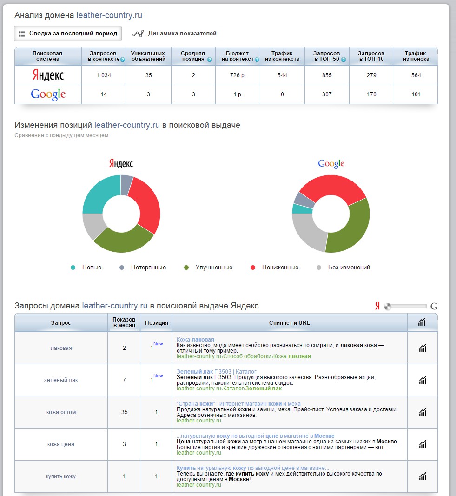Open chart icon for 'купить кожу' row
Screen dimensions: 456x496
[423, 476]
